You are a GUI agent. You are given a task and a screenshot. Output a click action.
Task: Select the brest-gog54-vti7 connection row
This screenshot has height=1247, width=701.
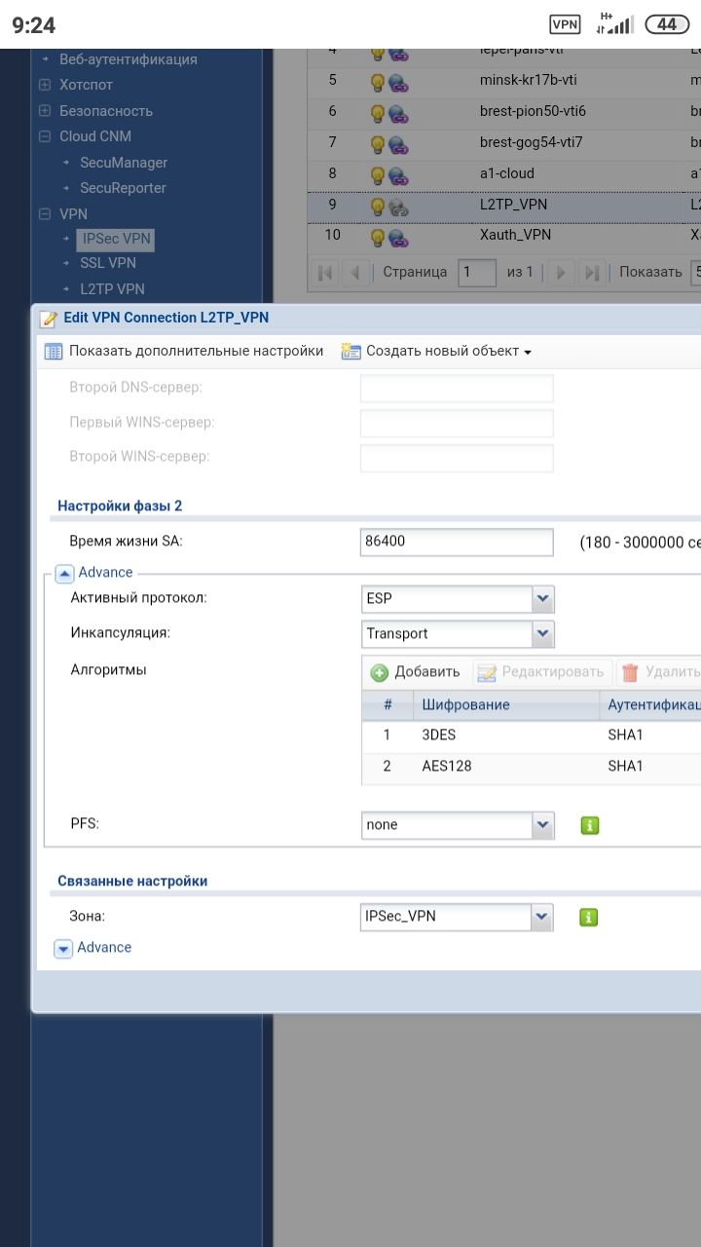tap(504, 143)
